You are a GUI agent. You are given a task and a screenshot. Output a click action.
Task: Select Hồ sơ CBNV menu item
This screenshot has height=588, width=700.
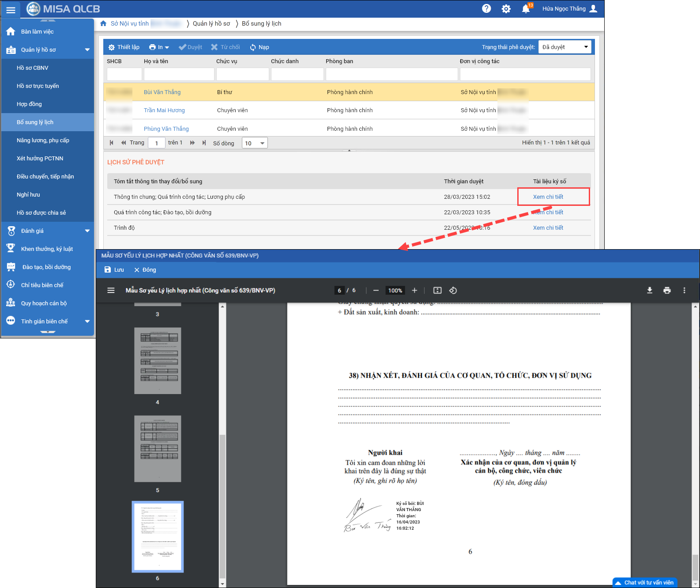click(x=33, y=68)
